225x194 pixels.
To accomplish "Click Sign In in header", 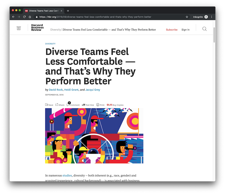I will (185, 30).
